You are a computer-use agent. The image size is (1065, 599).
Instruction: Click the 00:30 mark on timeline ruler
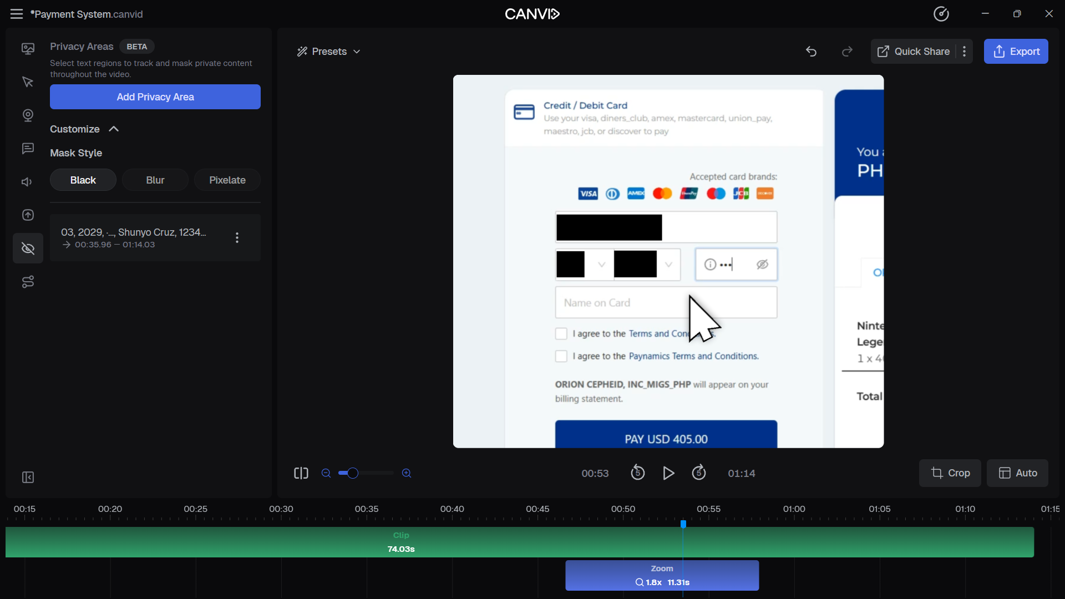pyautogui.click(x=281, y=509)
